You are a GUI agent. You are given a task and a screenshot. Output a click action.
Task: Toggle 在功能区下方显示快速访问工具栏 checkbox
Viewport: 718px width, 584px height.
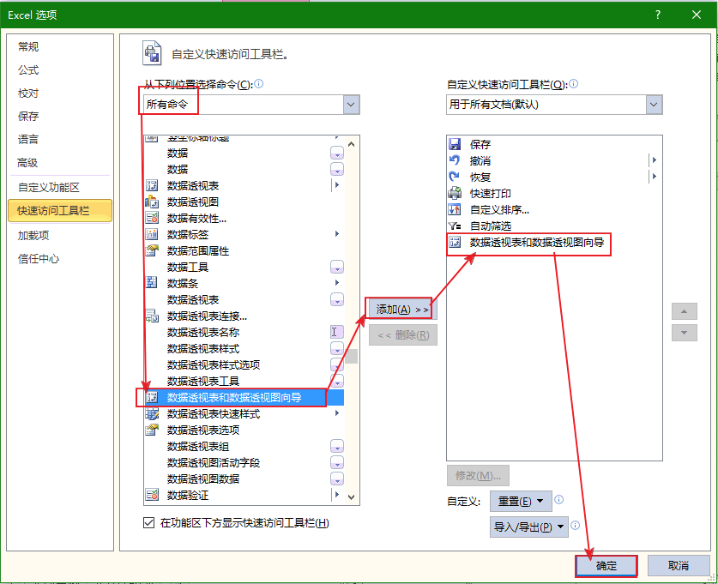pyautogui.click(x=149, y=523)
